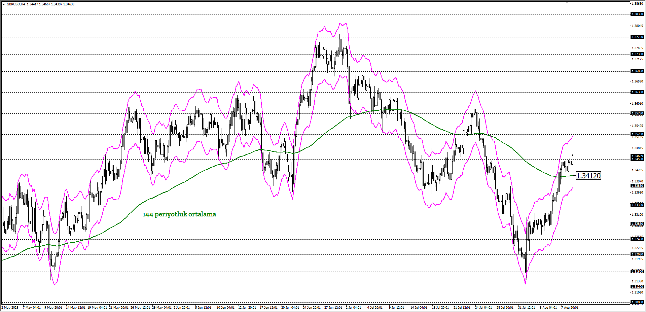Click the 1.30800 level price tag
This screenshot has height=312, width=646.
click(x=637, y=302)
